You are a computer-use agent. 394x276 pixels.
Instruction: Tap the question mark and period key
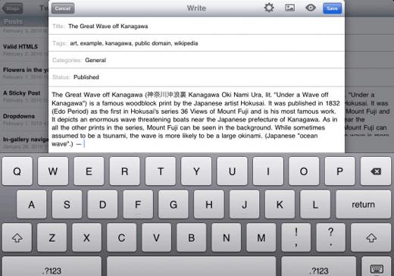(331, 237)
